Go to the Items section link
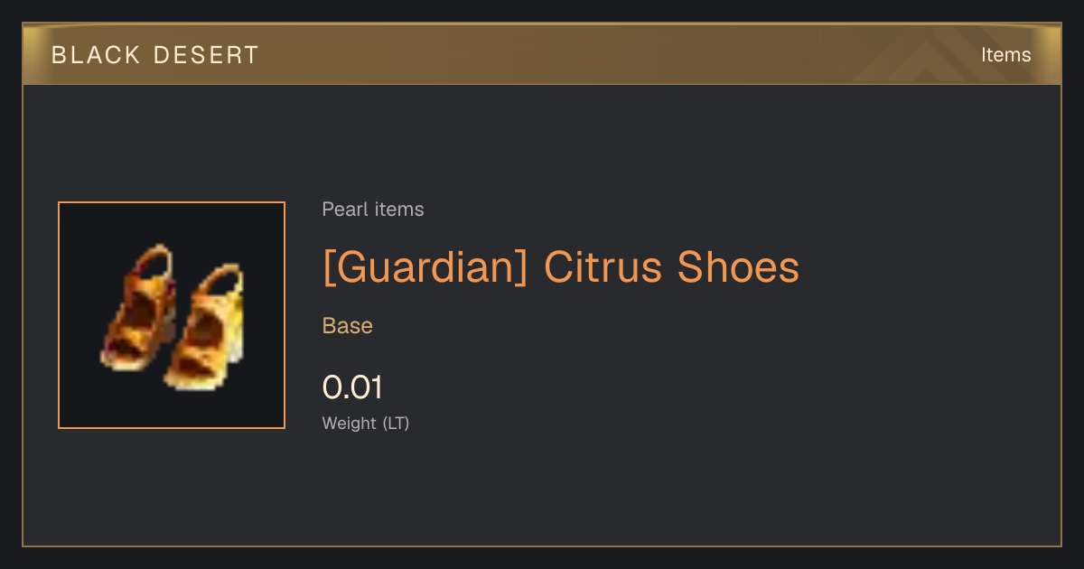 [x=1005, y=55]
